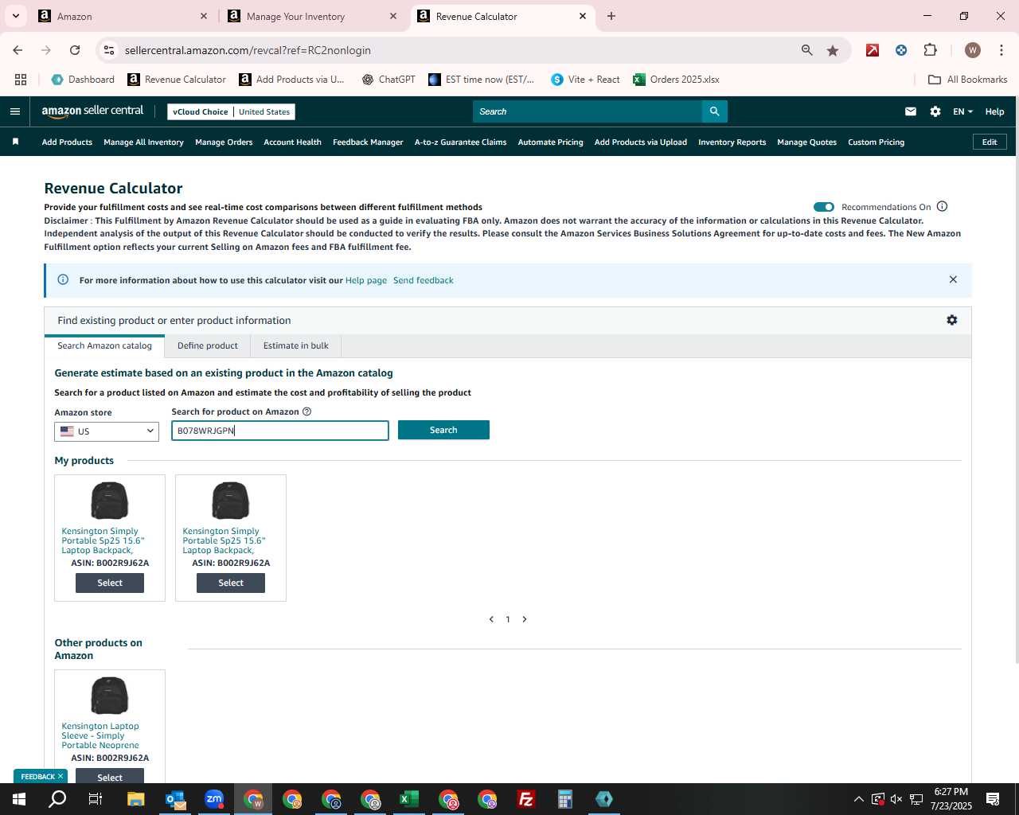The image size is (1019, 815).
Task: Show hidden system tray icons
Action: [858, 799]
